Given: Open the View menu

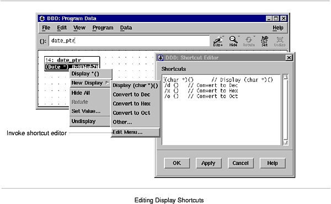Looking at the screenshot, I should 79,27.
